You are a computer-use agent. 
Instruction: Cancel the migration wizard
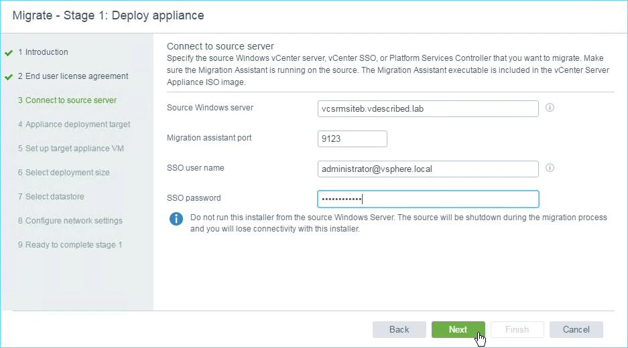coord(576,330)
